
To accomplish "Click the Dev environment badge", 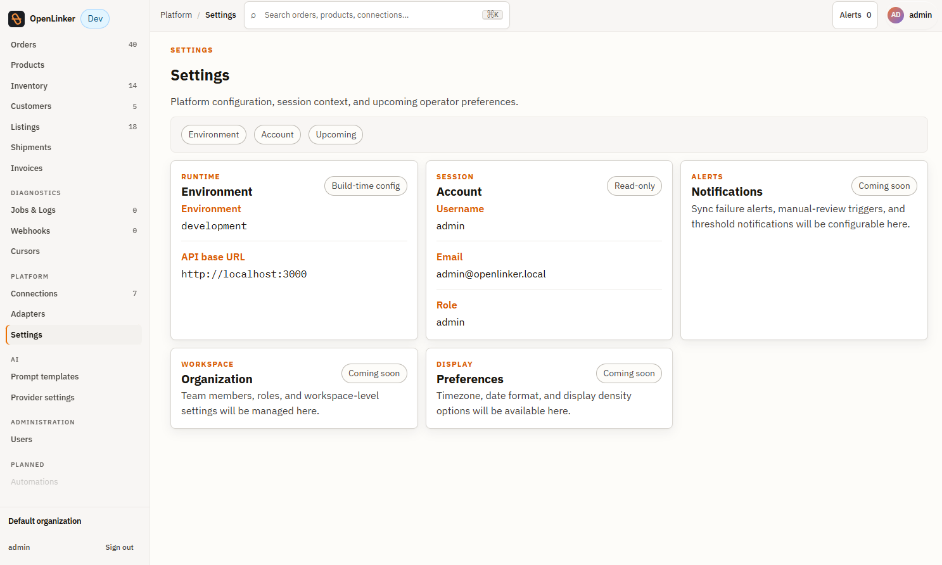I will [95, 18].
